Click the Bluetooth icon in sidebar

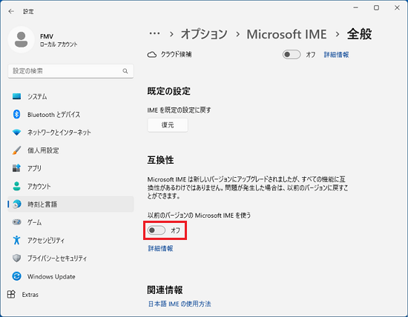(16, 114)
